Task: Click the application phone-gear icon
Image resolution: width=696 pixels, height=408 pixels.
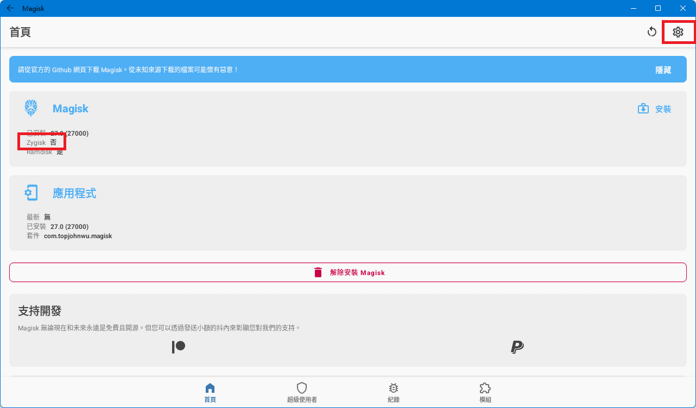Action: pos(31,193)
